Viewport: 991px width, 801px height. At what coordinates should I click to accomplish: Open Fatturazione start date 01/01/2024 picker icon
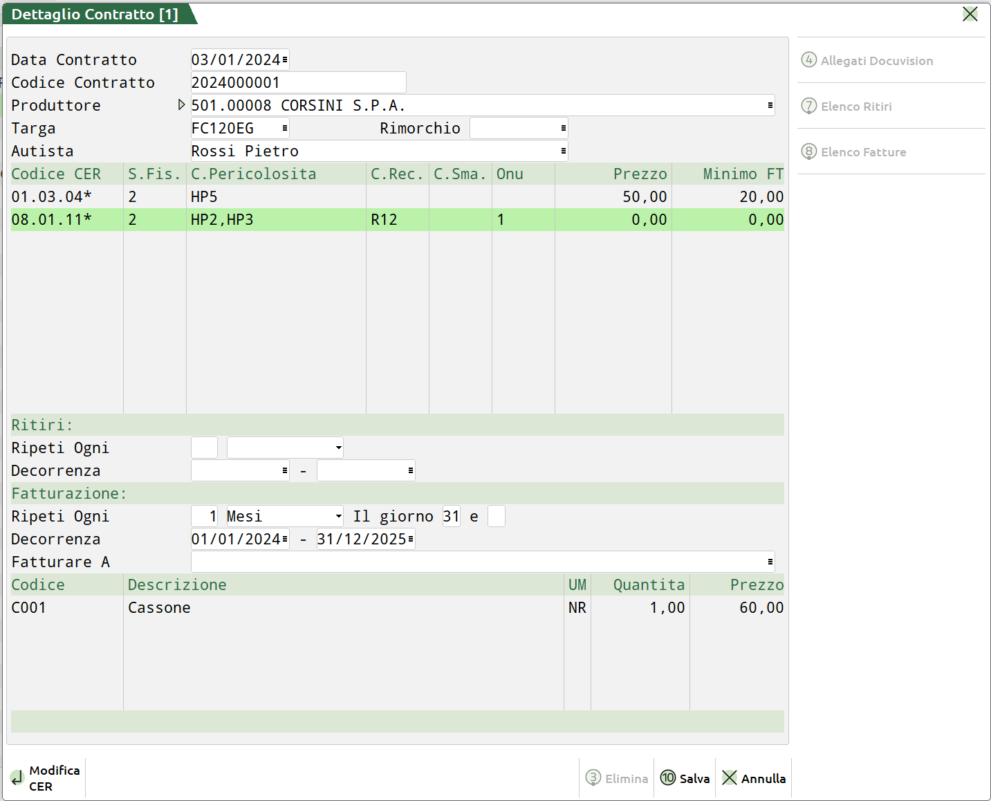(285, 540)
